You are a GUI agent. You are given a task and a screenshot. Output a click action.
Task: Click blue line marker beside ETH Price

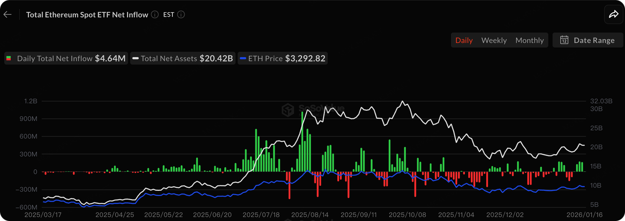tap(243, 59)
